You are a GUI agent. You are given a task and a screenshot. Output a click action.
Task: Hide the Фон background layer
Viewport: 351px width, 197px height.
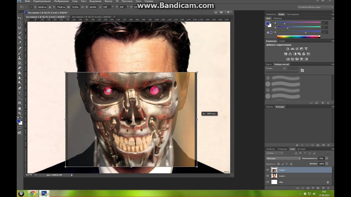tap(268, 182)
